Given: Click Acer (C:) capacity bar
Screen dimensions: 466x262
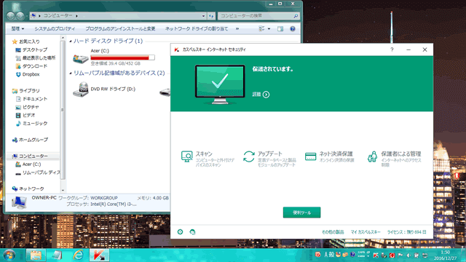Looking at the screenshot, I should pyautogui.click(x=122, y=57).
